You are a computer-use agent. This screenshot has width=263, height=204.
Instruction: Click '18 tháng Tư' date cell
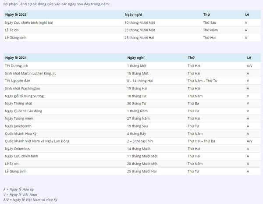tap(136, 96)
